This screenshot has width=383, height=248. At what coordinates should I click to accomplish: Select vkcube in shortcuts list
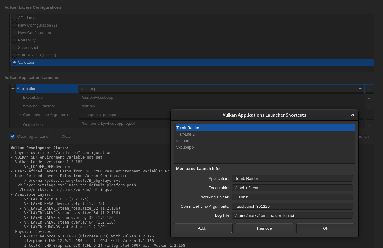(x=265, y=141)
